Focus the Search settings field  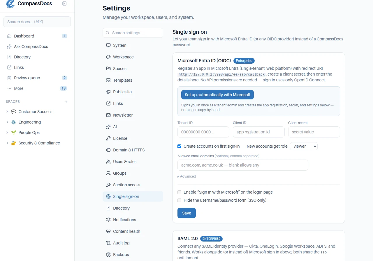(133, 33)
